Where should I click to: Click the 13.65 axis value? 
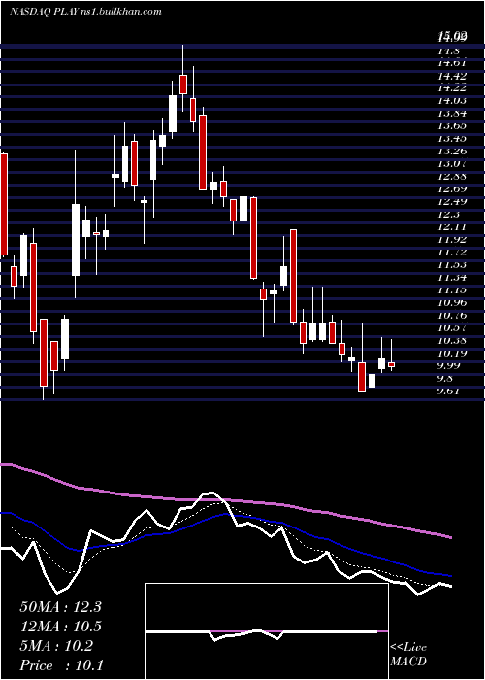[452, 125]
